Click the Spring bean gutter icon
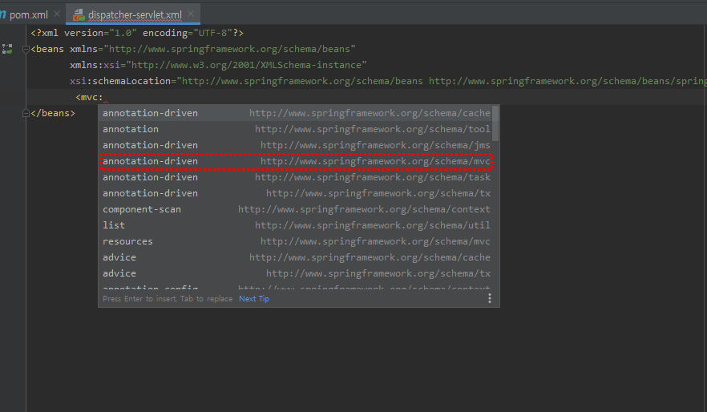Screen dimensions: 707x412 6,49
